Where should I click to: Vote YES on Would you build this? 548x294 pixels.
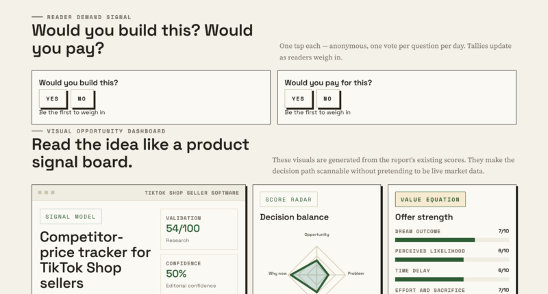[53, 98]
